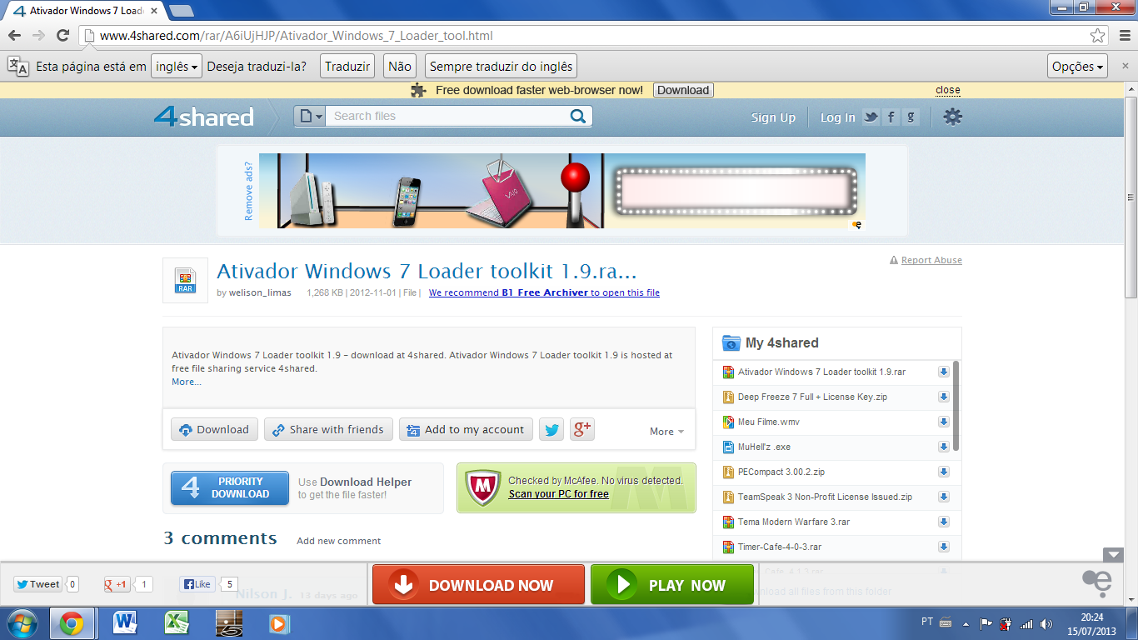Click download arrow beside TeamSpeak 3 Non-Profit
The width and height of the screenshot is (1138, 640).
[944, 497]
